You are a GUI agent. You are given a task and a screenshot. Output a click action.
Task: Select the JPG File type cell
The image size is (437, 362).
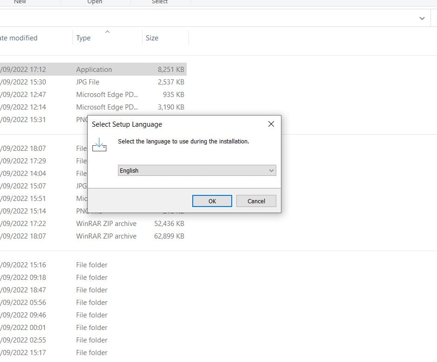click(87, 82)
